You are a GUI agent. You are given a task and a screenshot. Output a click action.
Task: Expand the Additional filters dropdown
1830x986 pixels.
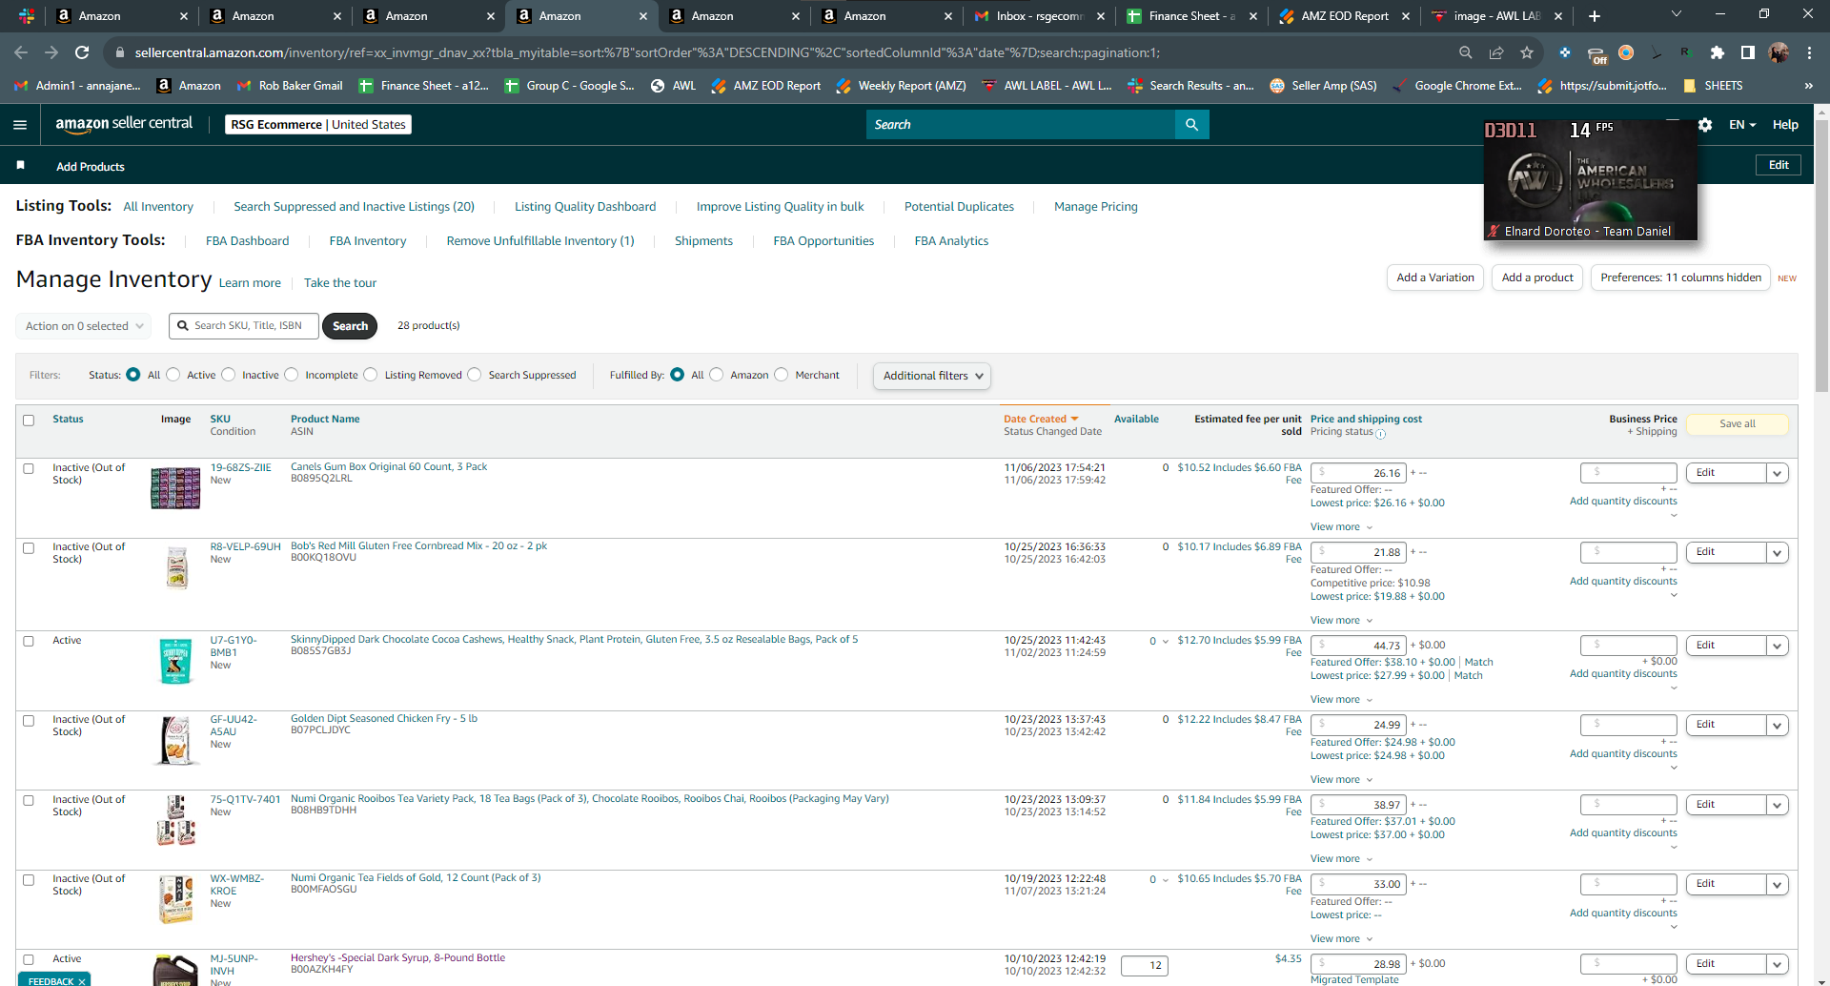coord(931,376)
